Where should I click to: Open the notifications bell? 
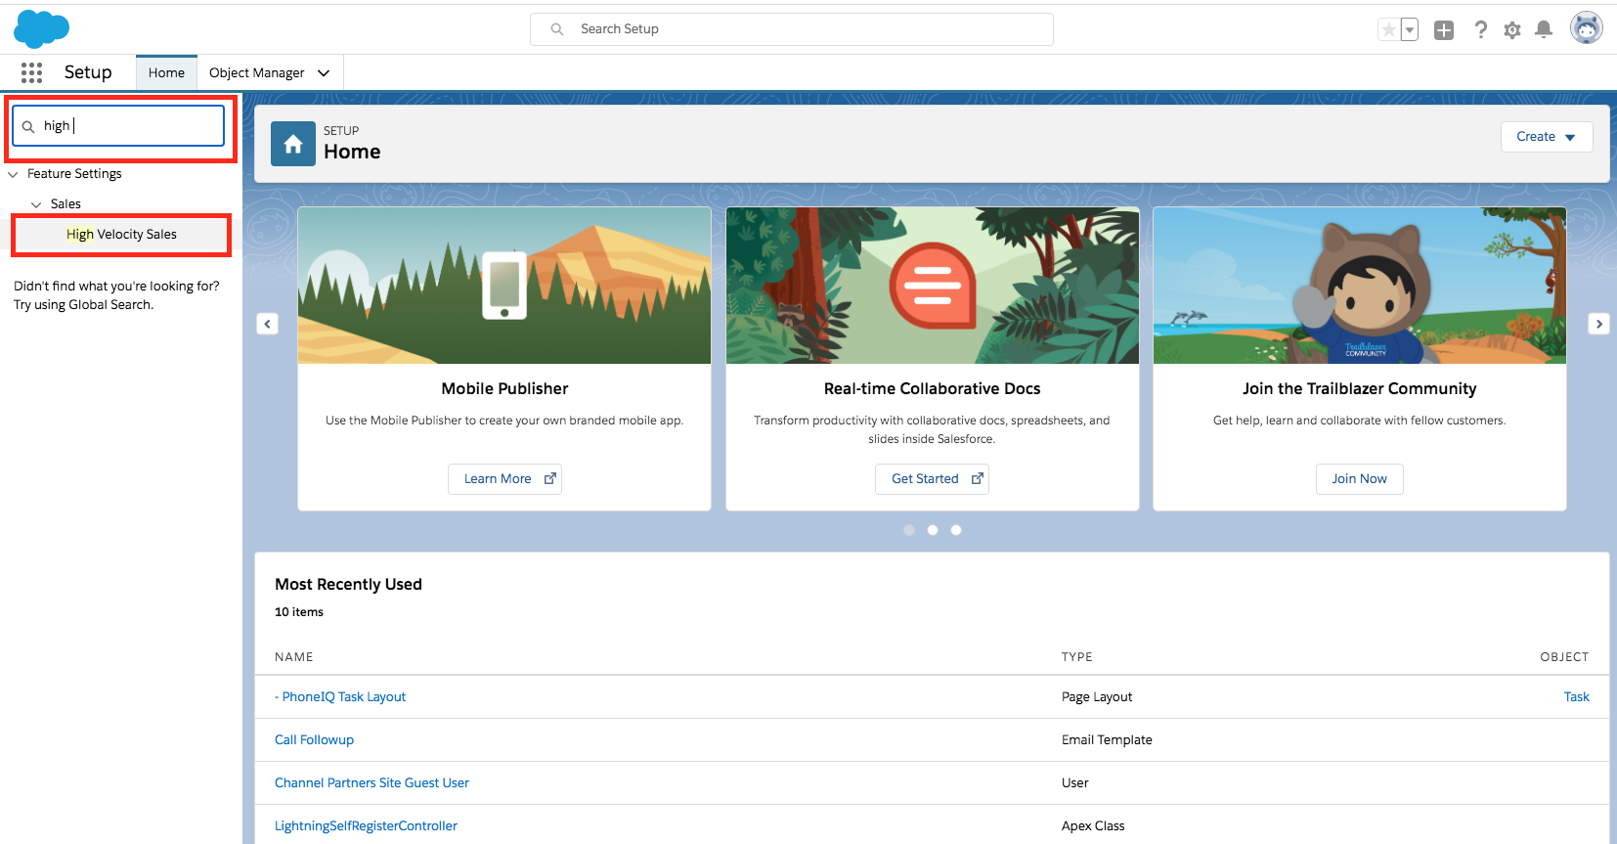[1544, 29]
